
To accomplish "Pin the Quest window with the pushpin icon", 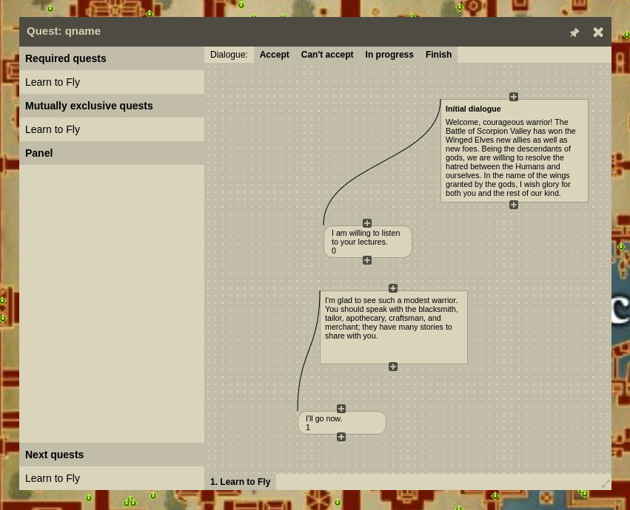I will (x=574, y=33).
